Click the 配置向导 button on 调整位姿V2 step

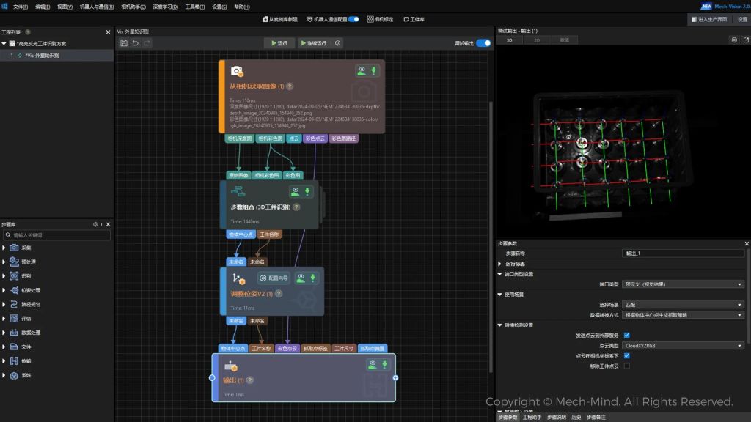[x=274, y=278]
